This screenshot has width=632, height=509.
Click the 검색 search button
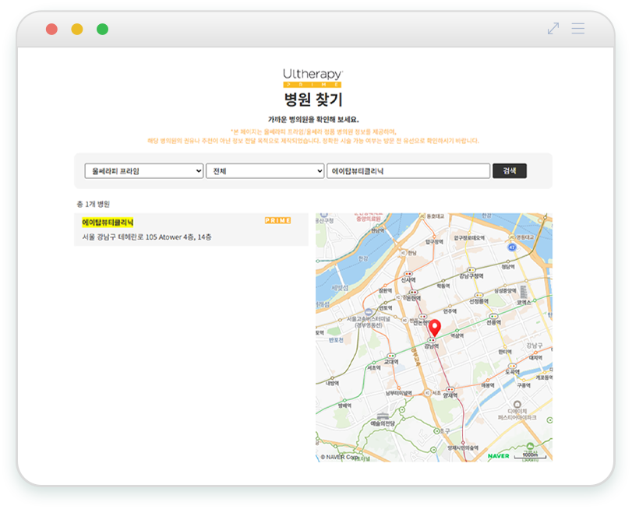click(x=509, y=171)
